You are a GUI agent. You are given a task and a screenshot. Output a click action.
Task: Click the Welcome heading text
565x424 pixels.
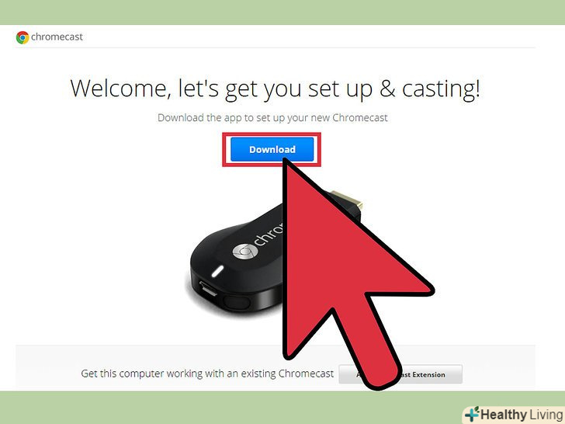[x=275, y=89]
